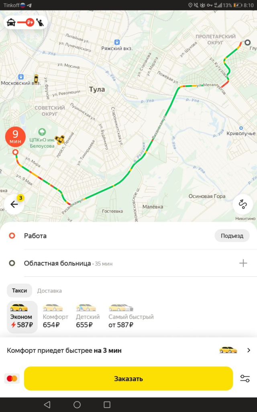Add a stop with the plus icon
Viewport: 257px width, 412px height.
tap(243, 263)
